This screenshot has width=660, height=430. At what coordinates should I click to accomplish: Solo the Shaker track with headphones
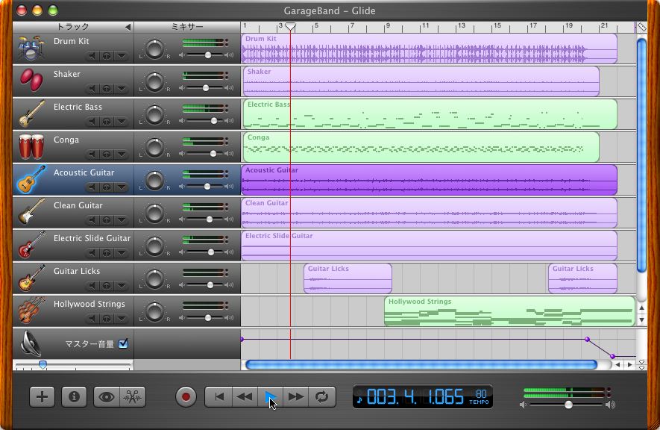click(x=107, y=88)
